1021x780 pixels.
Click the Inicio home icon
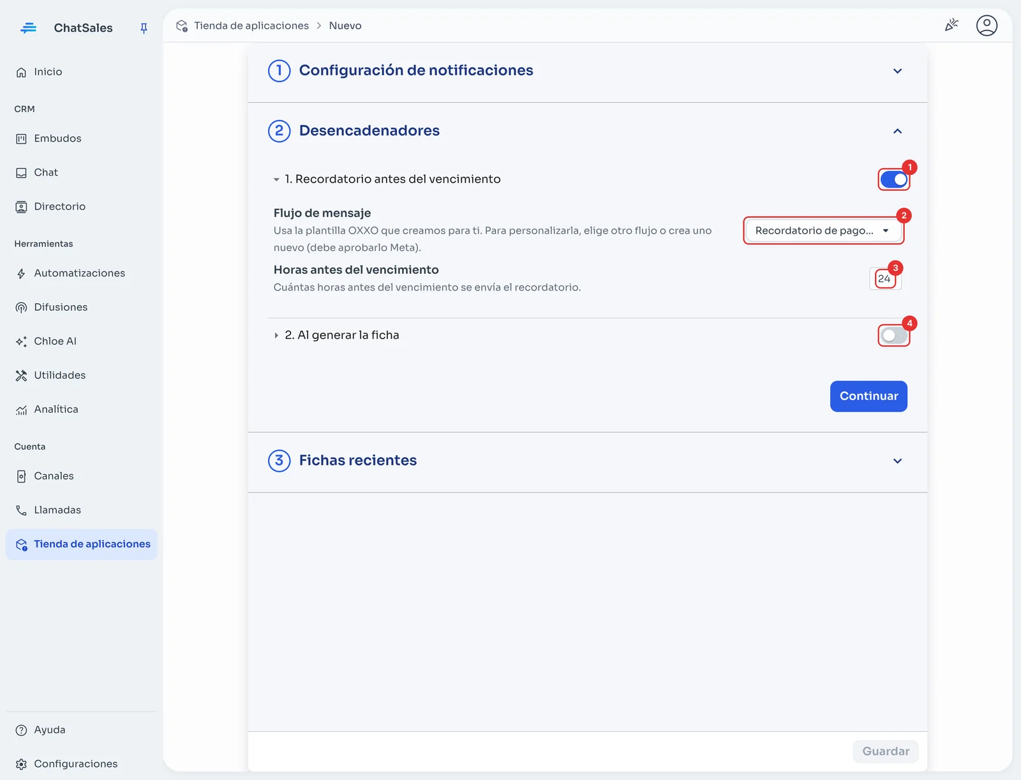(x=21, y=72)
